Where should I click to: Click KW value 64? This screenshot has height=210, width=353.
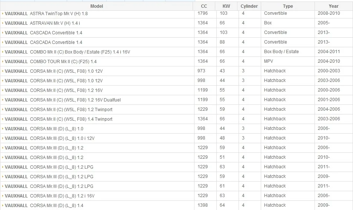222,205
